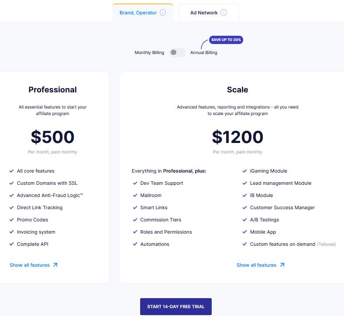
Task: Select the Annual Billing label
Action: [x=203, y=53]
